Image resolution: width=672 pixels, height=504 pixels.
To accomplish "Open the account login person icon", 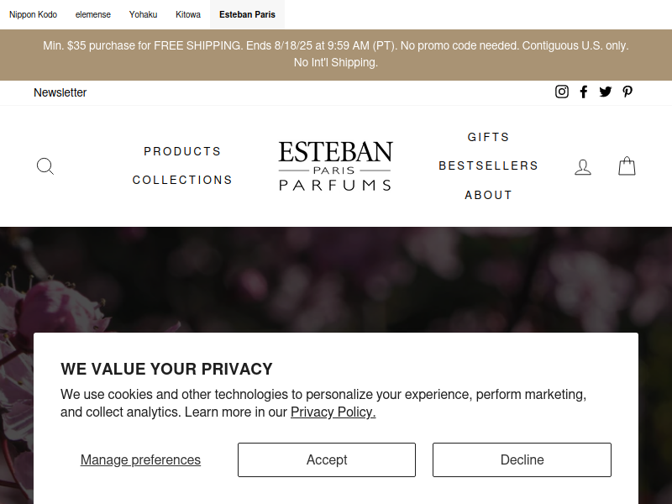I will tap(583, 166).
